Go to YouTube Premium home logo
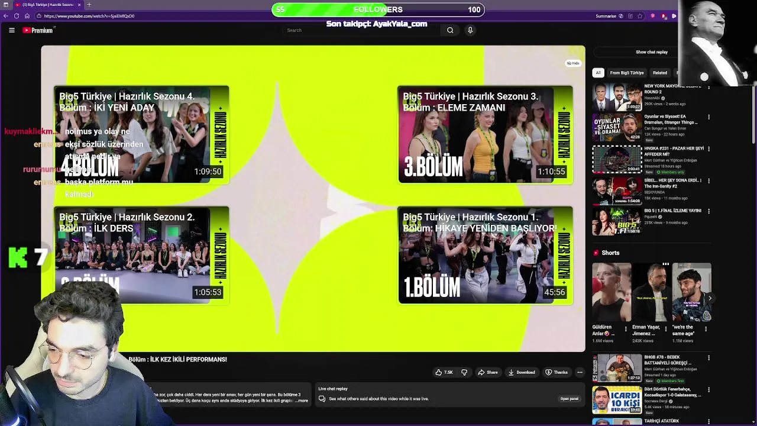 pos(38,30)
